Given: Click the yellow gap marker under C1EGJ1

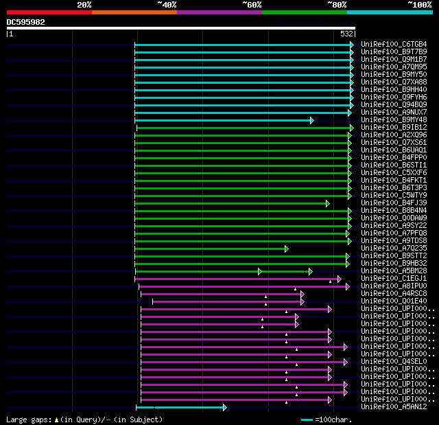Looking at the screenshot, I should coord(331,282).
